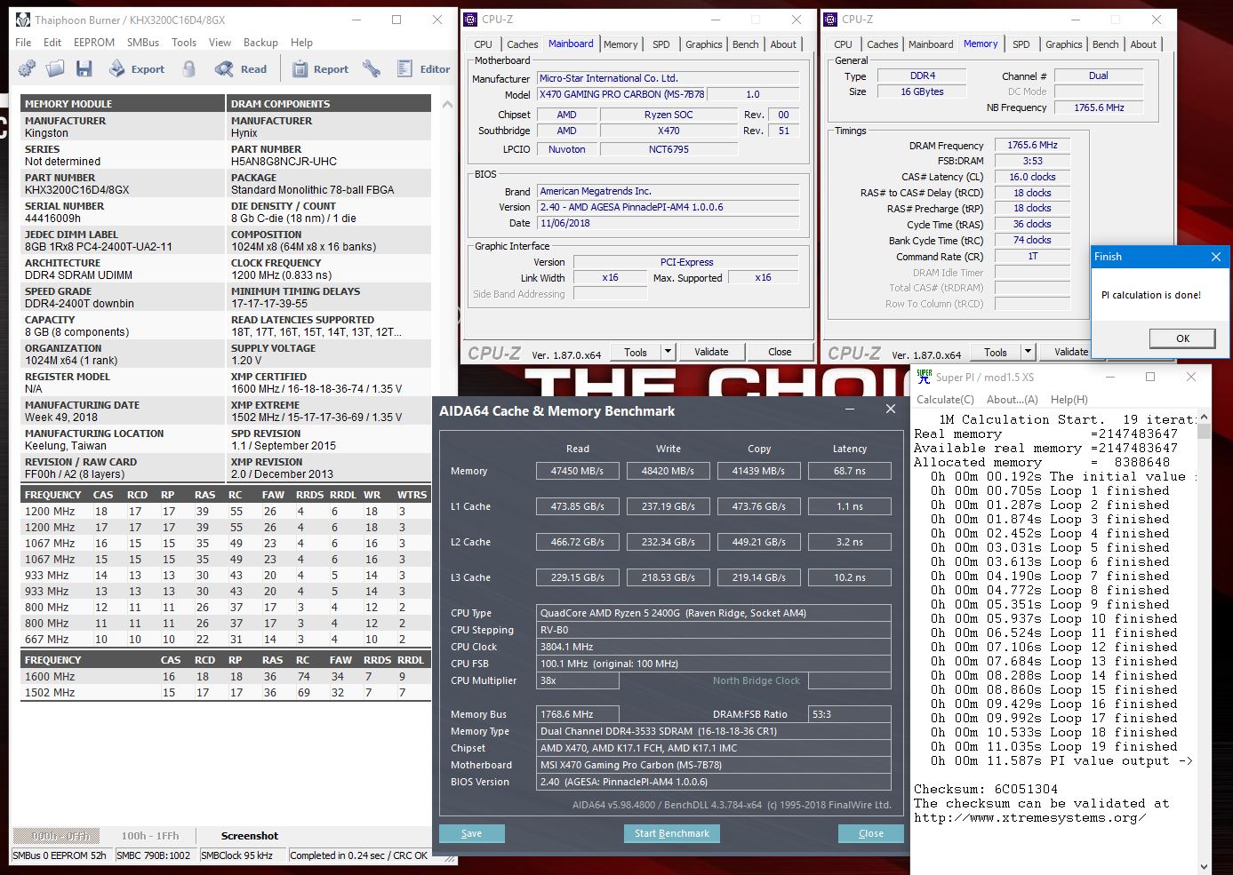Click the Checksum: 6C051304 line in Super PI
1233x875 pixels.
click(986, 789)
